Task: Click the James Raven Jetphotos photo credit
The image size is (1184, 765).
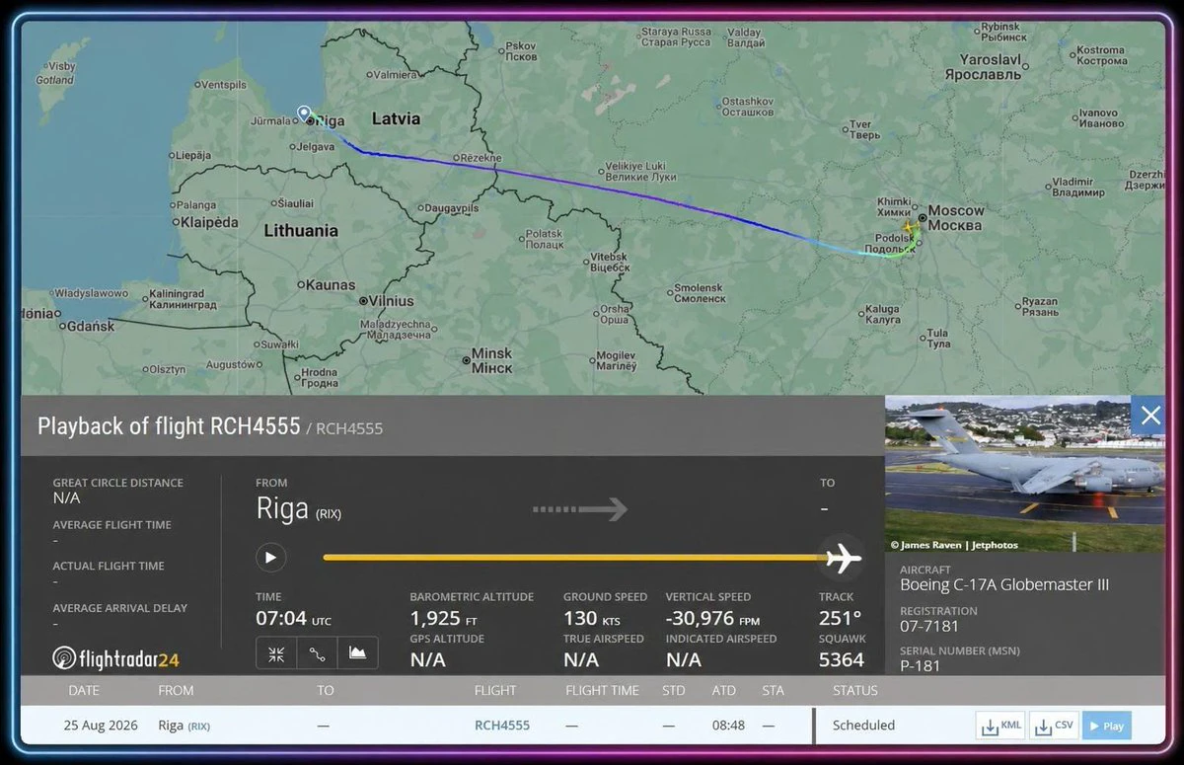Action: coord(954,545)
